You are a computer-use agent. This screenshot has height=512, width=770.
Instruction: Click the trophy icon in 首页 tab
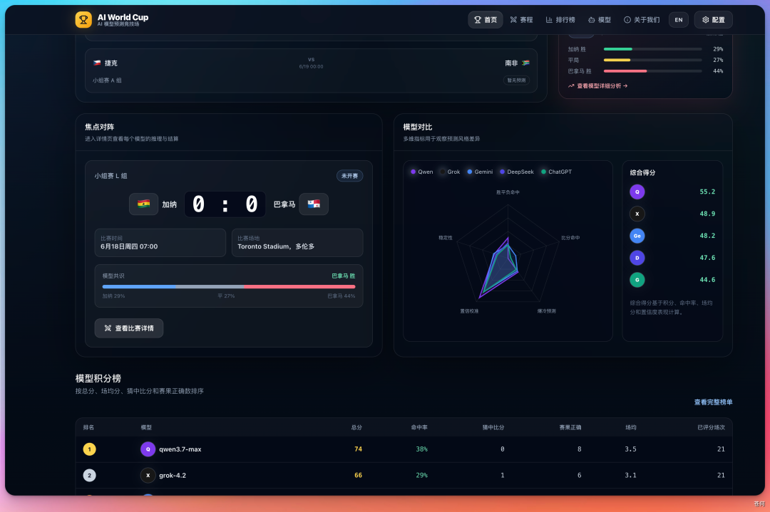477,20
